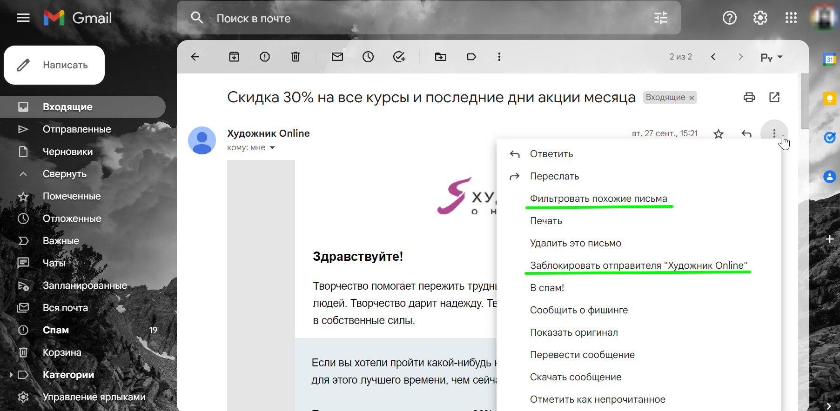Go to newer message chevron

click(x=713, y=57)
